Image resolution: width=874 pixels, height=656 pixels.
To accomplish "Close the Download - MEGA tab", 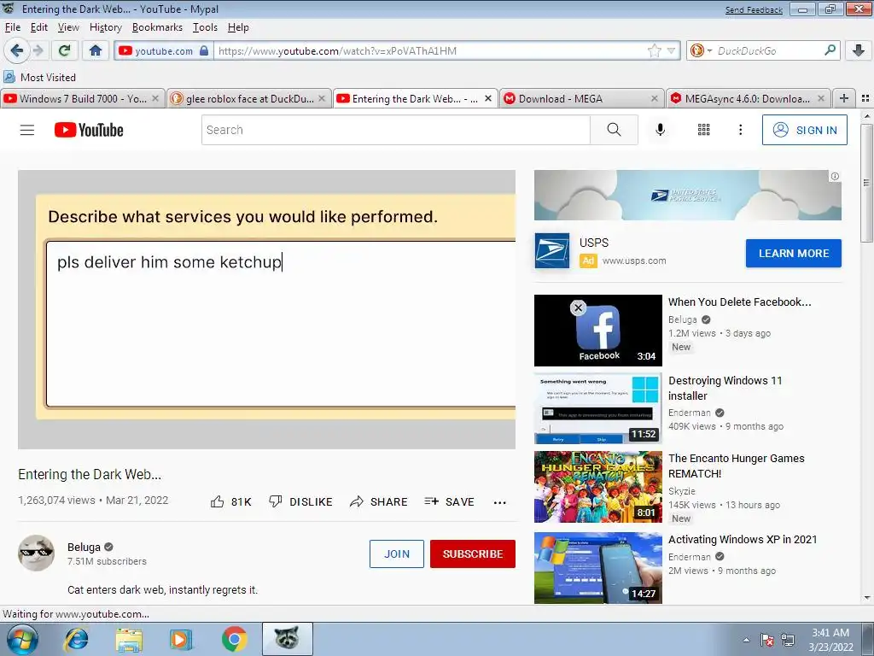I will pyautogui.click(x=655, y=98).
